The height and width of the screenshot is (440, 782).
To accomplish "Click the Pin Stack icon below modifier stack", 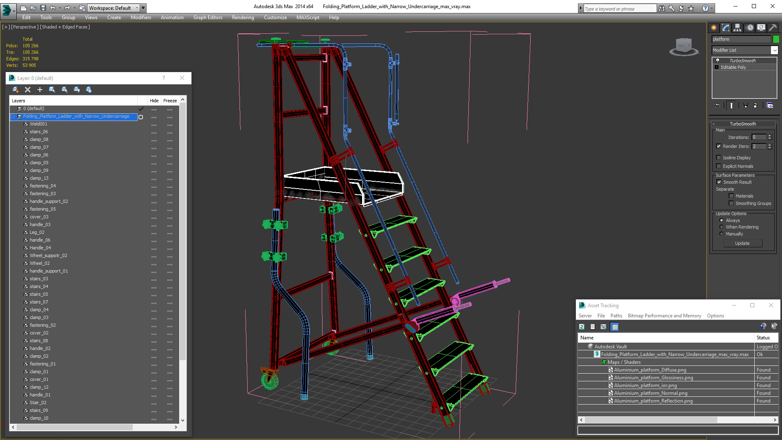I will 717,106.
